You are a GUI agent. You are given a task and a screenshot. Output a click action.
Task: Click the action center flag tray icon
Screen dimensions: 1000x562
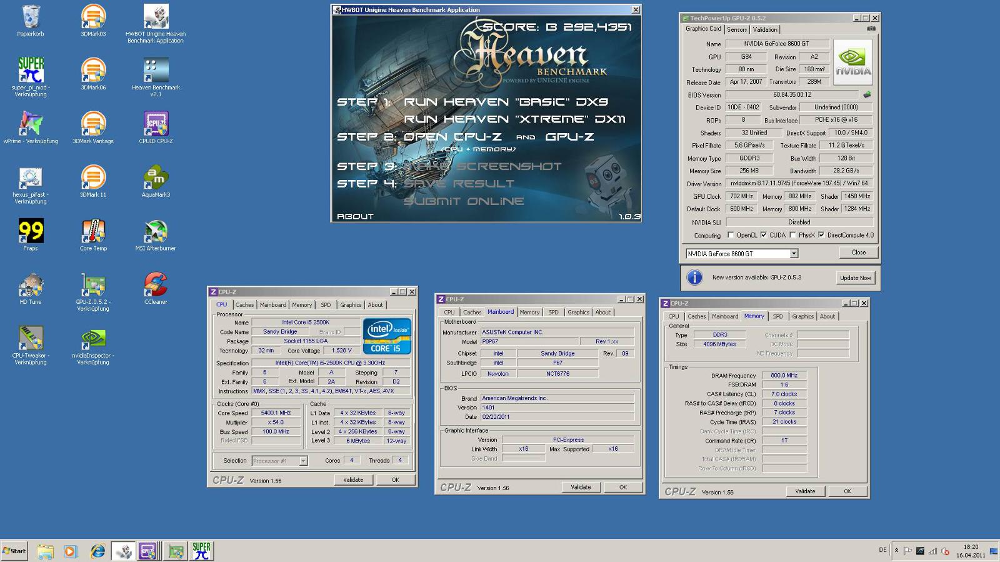pos(907,551)
